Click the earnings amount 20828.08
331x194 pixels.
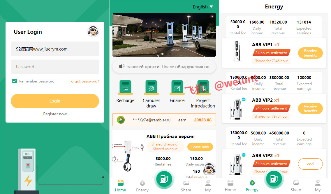(x=203, y=120)
